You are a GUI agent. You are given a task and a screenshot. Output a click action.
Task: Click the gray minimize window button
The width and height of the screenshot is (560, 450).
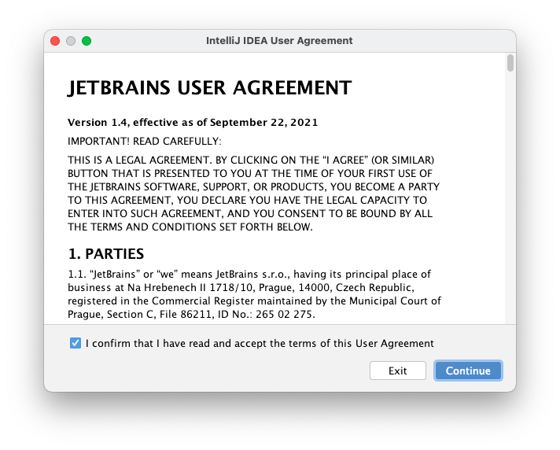[x=71, y=41]
